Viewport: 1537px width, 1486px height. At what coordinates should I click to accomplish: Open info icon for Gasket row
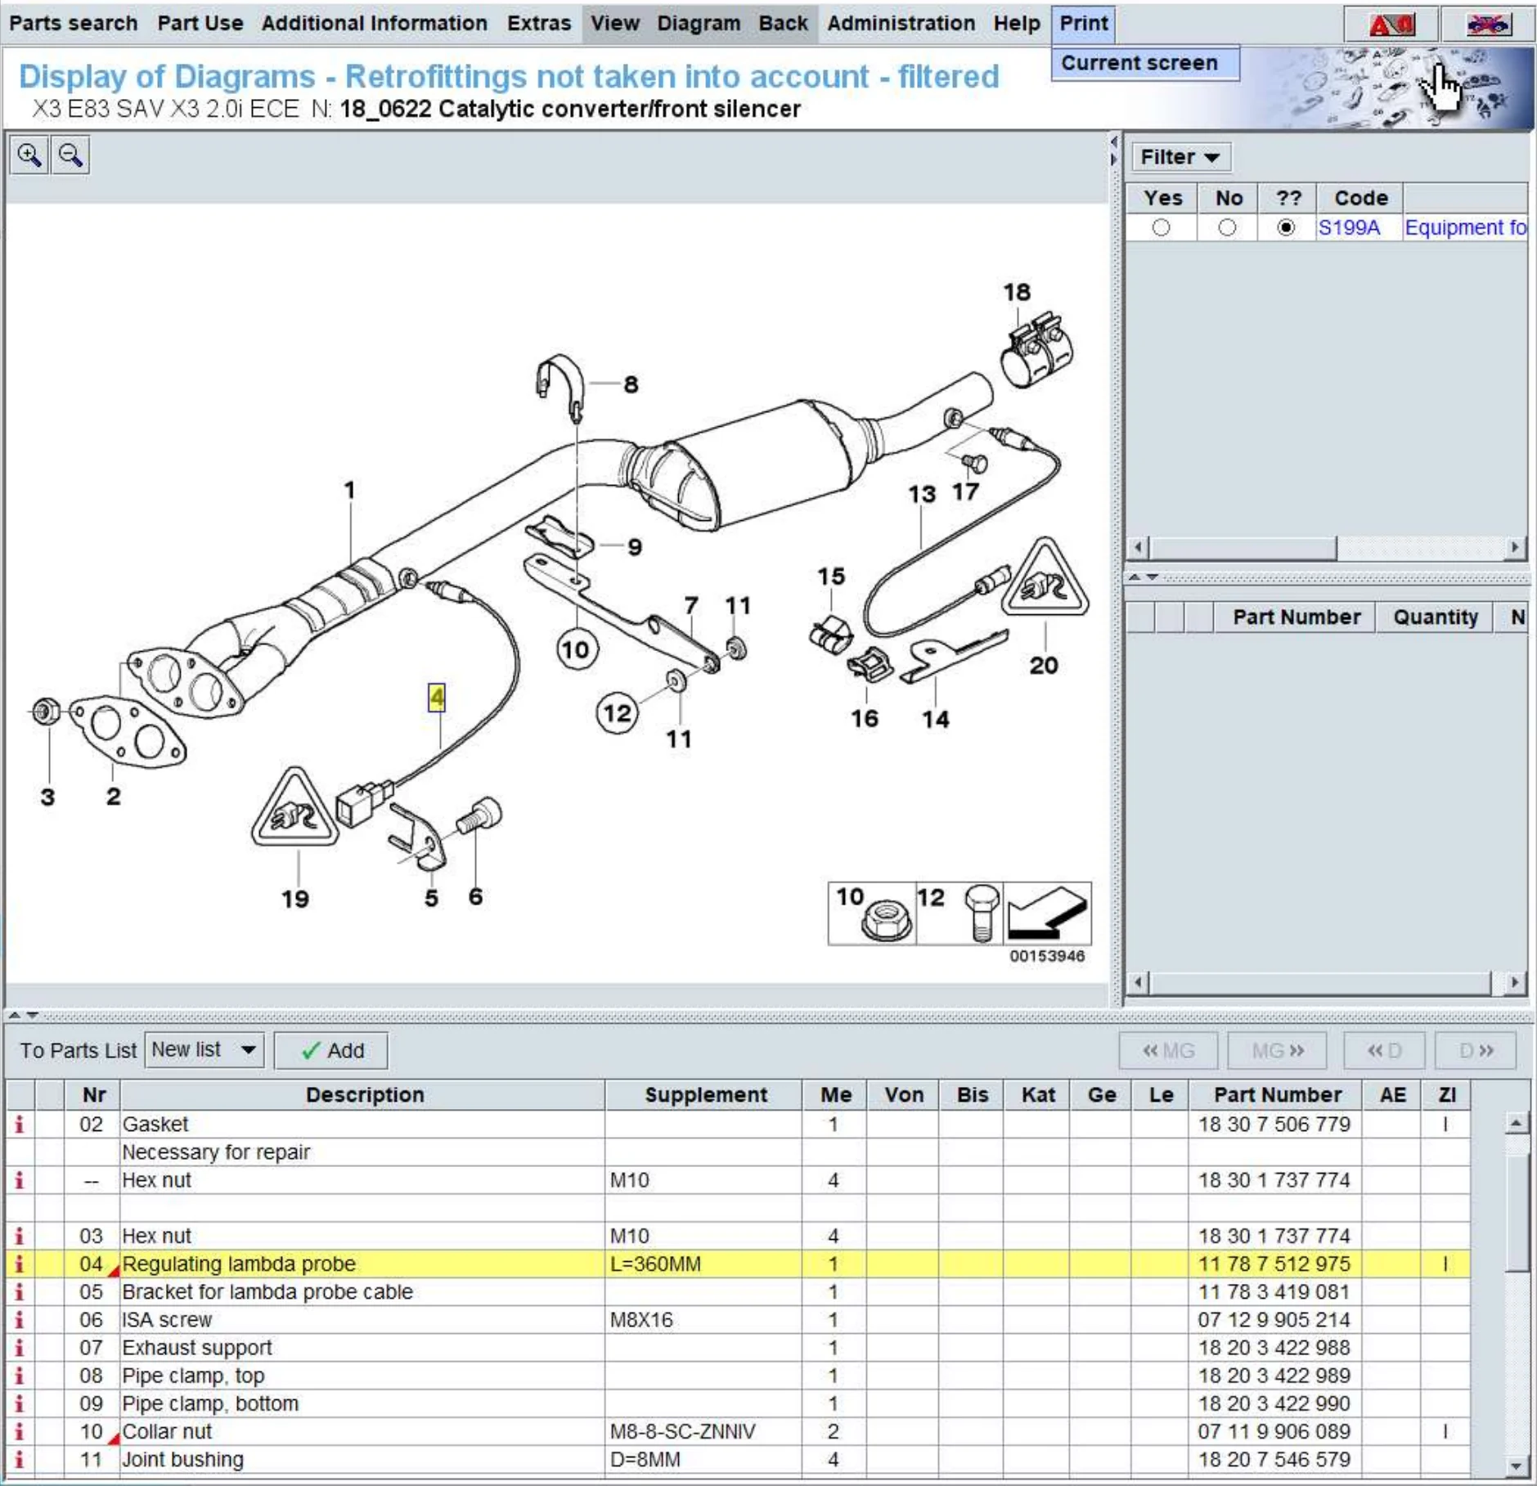tap(20, 1125)
